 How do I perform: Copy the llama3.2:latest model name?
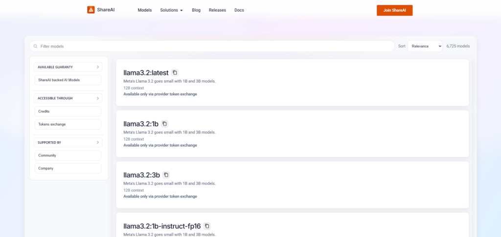click(175, 73)
